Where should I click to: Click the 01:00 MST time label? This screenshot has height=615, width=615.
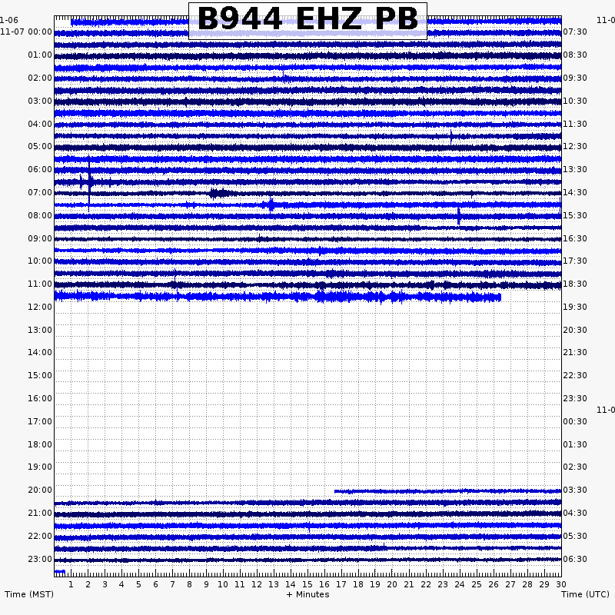pyautogui.click(x=40, y=55)
